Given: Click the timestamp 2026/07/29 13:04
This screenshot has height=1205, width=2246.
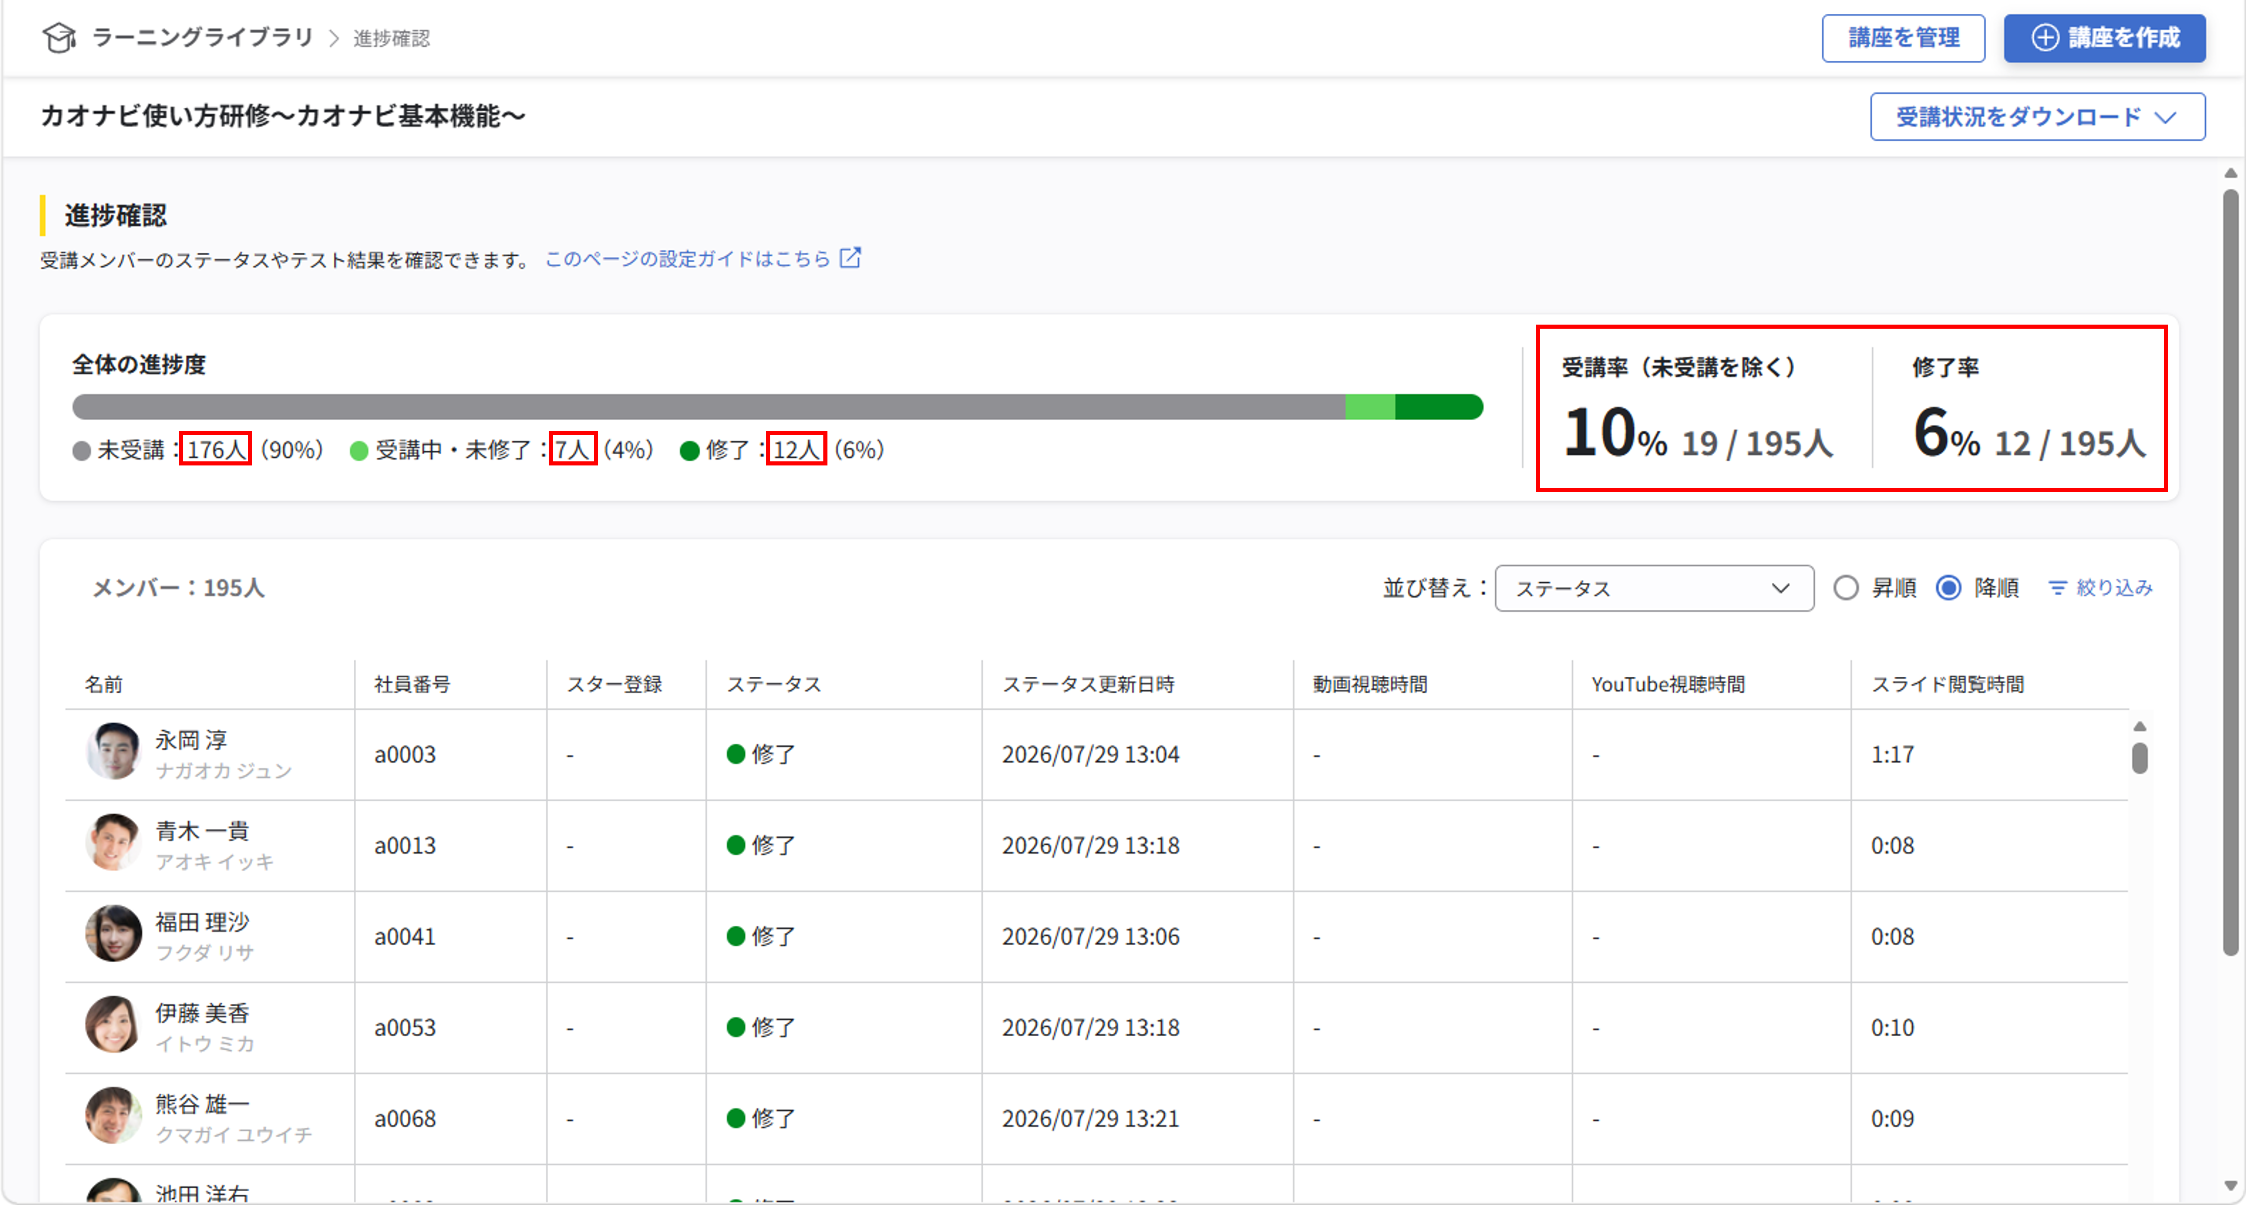Looking at the screenshot, I should [x=1091, y=755].
